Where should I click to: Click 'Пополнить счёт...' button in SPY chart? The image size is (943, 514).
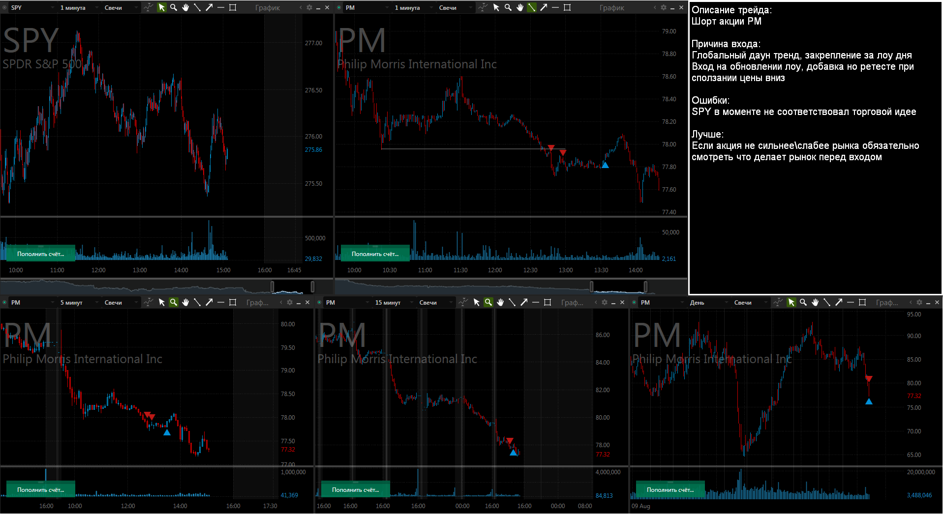41,254
